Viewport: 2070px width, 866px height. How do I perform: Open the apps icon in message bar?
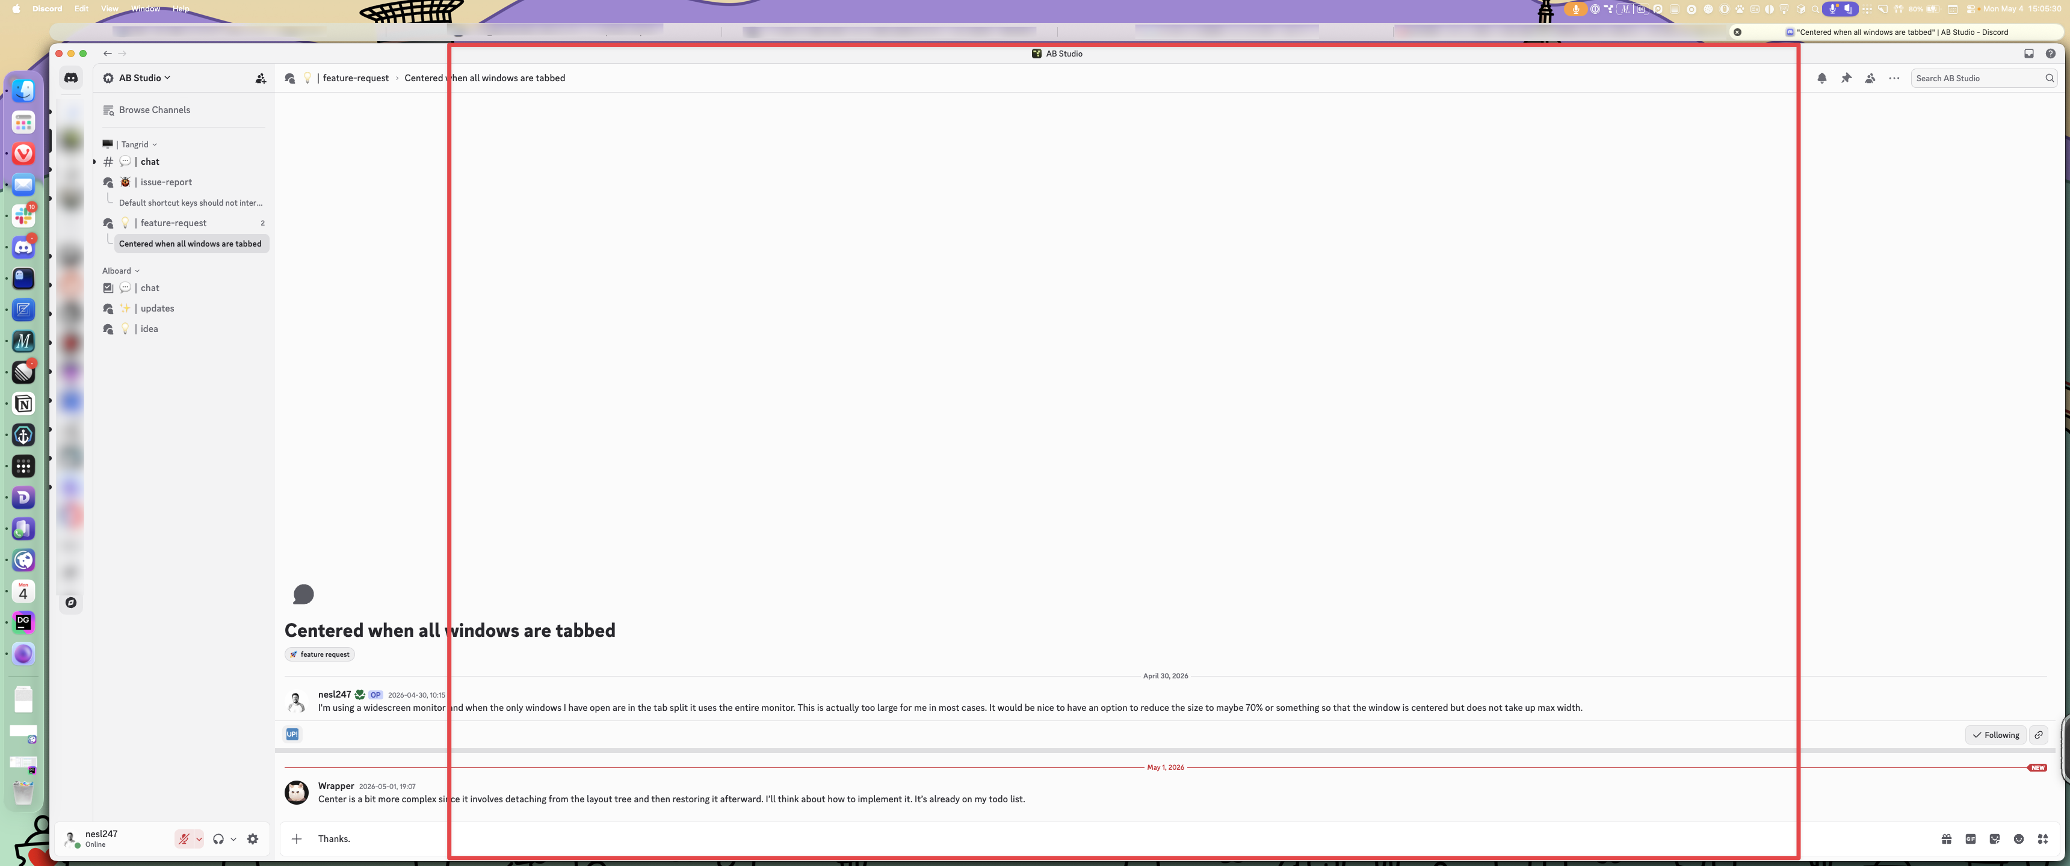tap(2043, 839)
